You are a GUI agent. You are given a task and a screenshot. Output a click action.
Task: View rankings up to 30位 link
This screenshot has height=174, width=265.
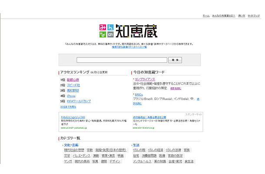coord(68,107)
